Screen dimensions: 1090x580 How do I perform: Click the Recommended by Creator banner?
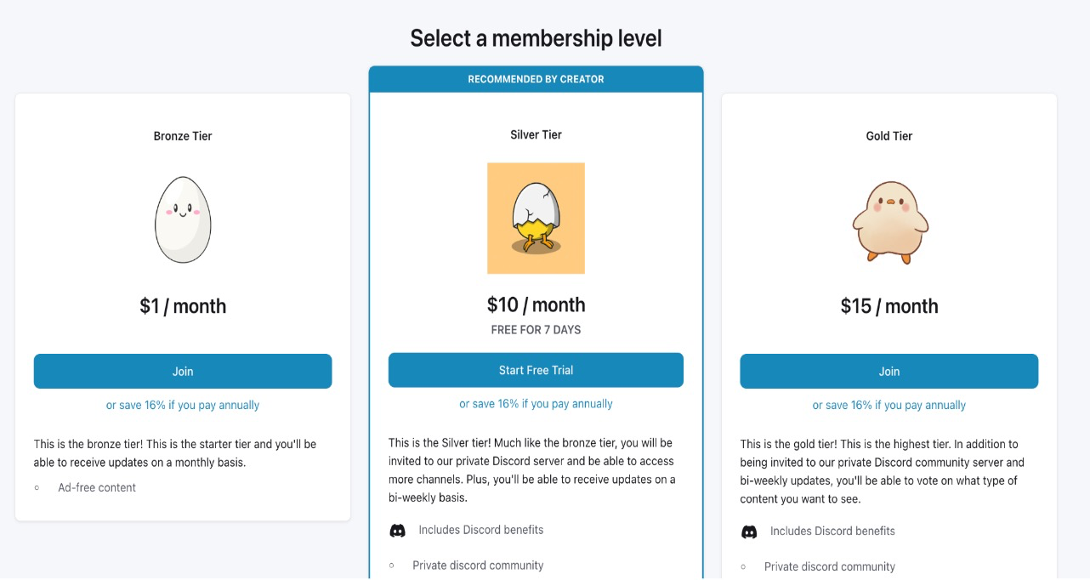click(x=536, y=78)
